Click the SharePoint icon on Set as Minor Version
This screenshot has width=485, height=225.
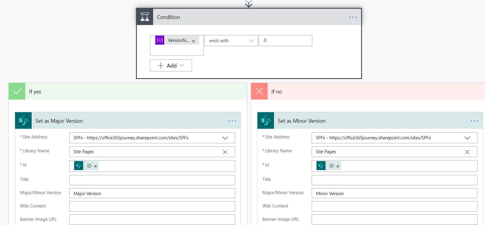266,121
